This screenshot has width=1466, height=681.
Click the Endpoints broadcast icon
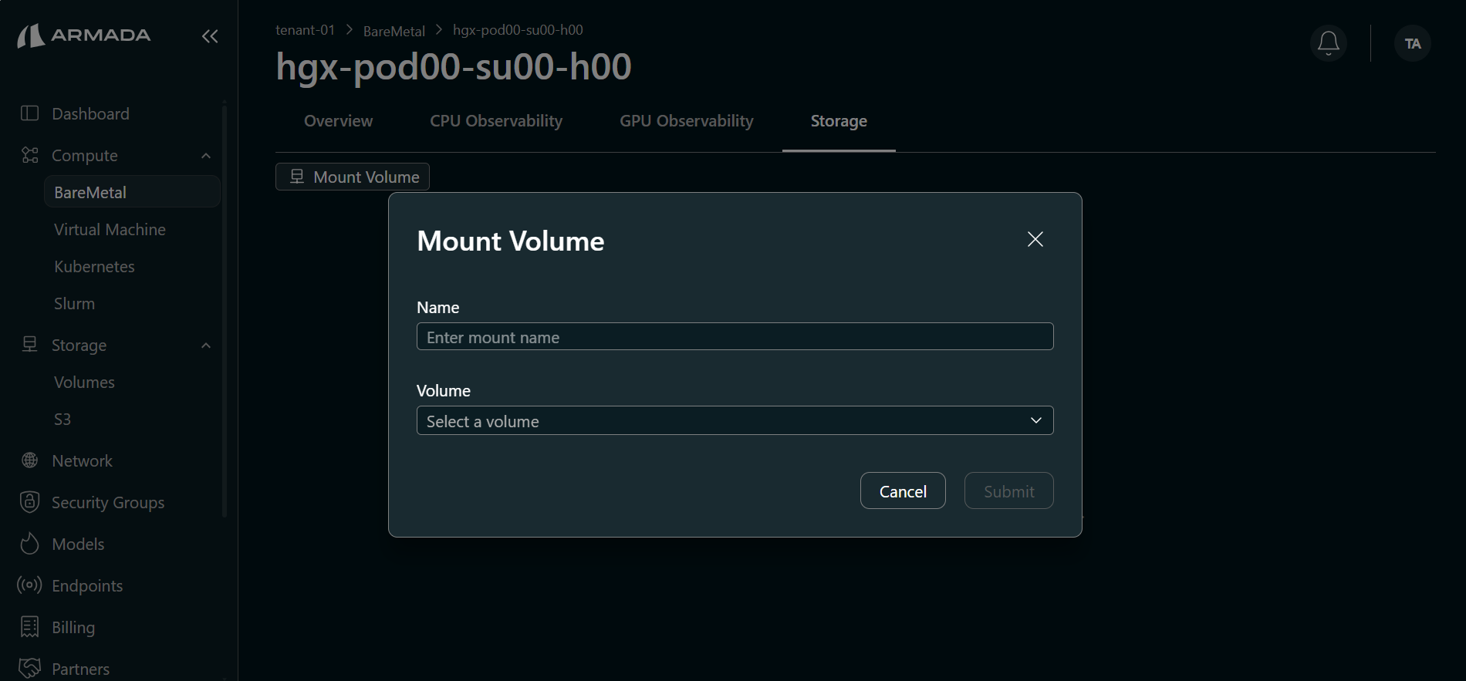(29, 585)
